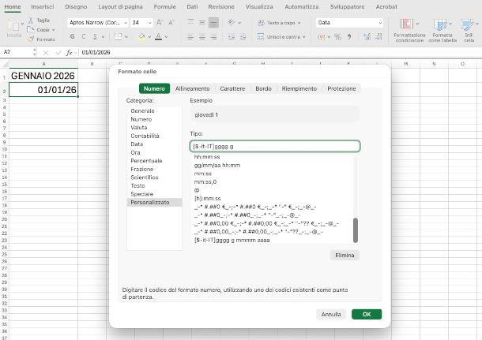Click the Copia icon
The height and width of the screenshot is (340, 482).
(x=31, y=30)
